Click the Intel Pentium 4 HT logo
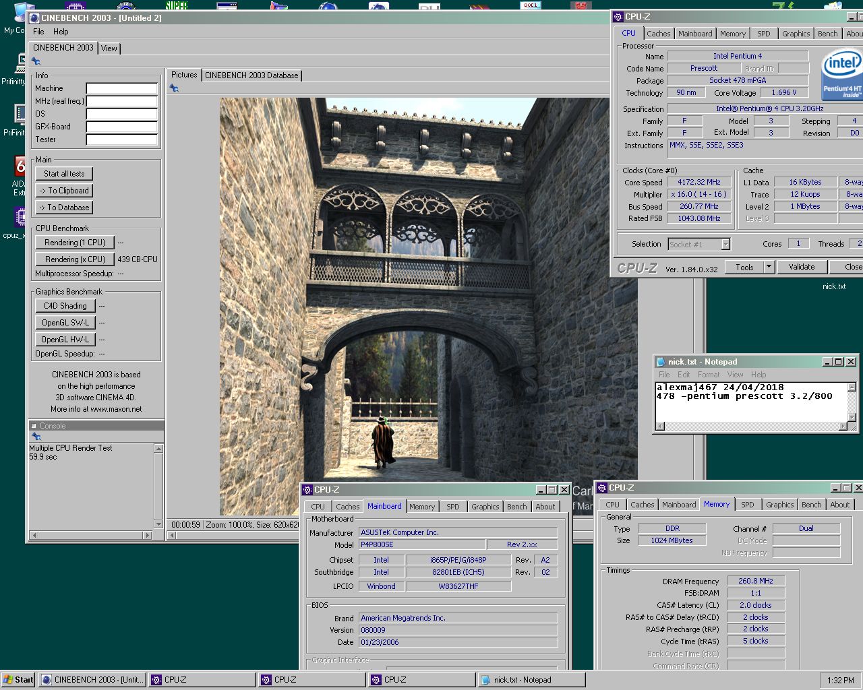 click(841, 75)
